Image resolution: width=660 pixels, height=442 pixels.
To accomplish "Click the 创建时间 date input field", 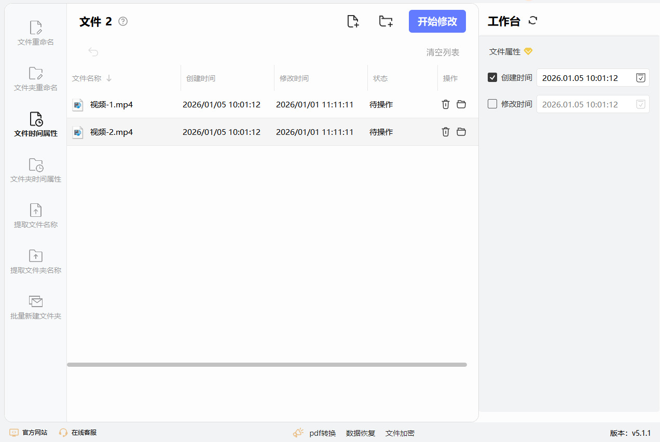I will (593, 78).
